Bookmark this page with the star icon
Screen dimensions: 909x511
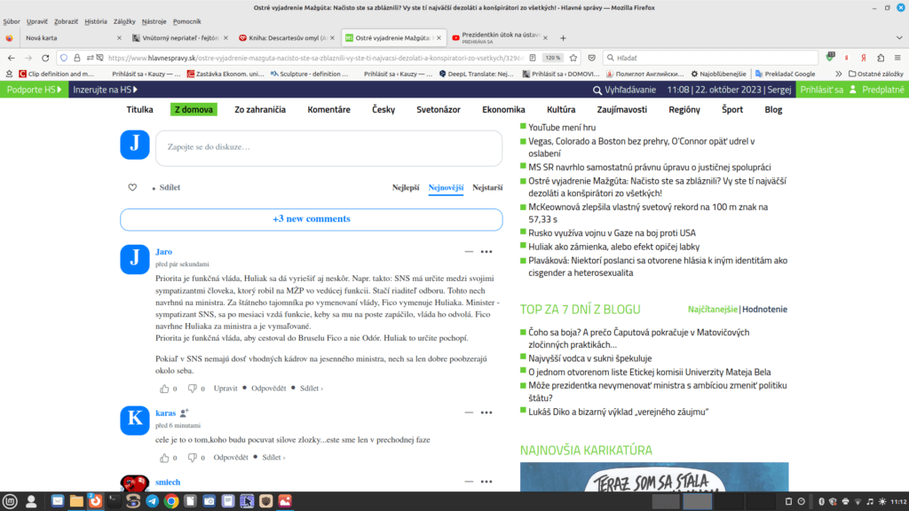573,58
